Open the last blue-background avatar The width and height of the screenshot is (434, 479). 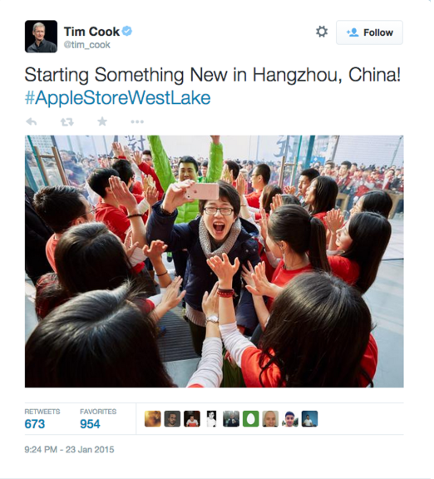click(309, 418)
